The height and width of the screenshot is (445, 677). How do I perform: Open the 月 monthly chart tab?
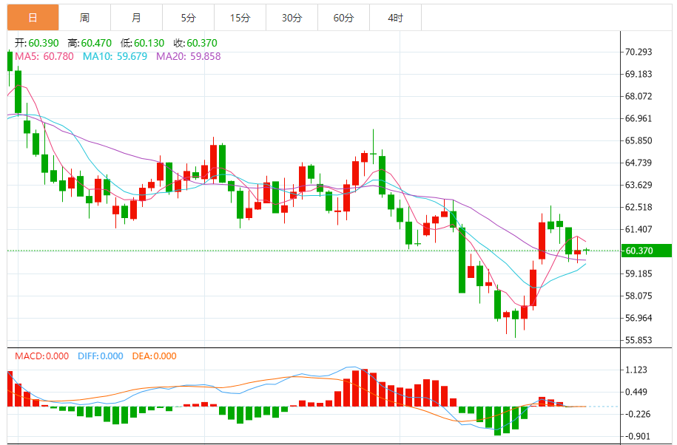(x=136, y=18)
